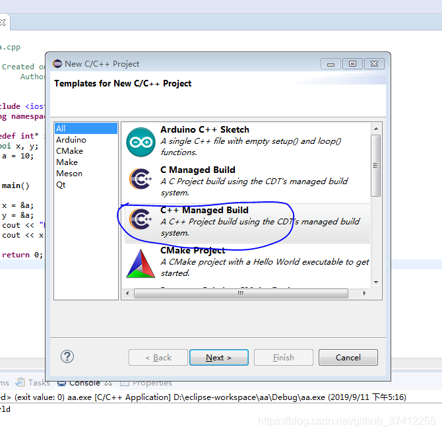Screen dimensions: 442x433
Task: Click the template list scroll down arrow
Action: pos(376,283)
